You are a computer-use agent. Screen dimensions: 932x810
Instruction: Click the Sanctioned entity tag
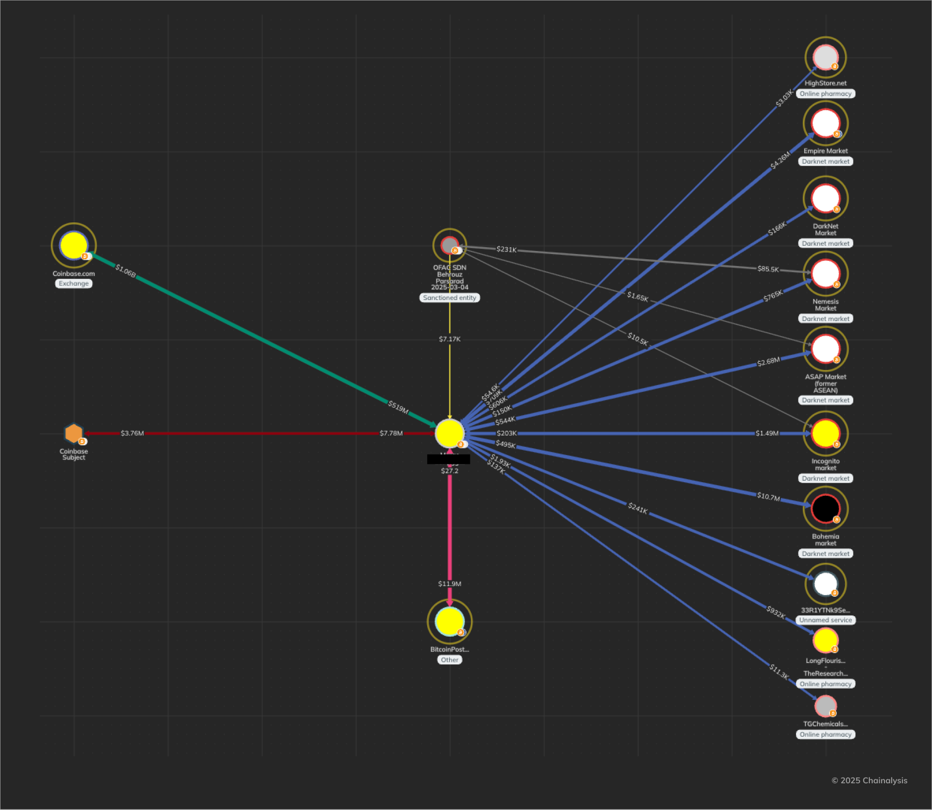(449, 298)
